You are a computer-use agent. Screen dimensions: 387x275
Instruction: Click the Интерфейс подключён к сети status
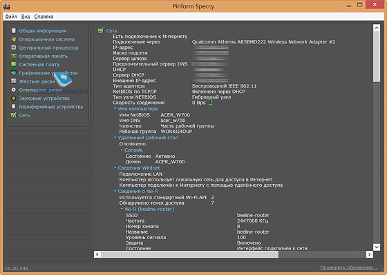272,248
